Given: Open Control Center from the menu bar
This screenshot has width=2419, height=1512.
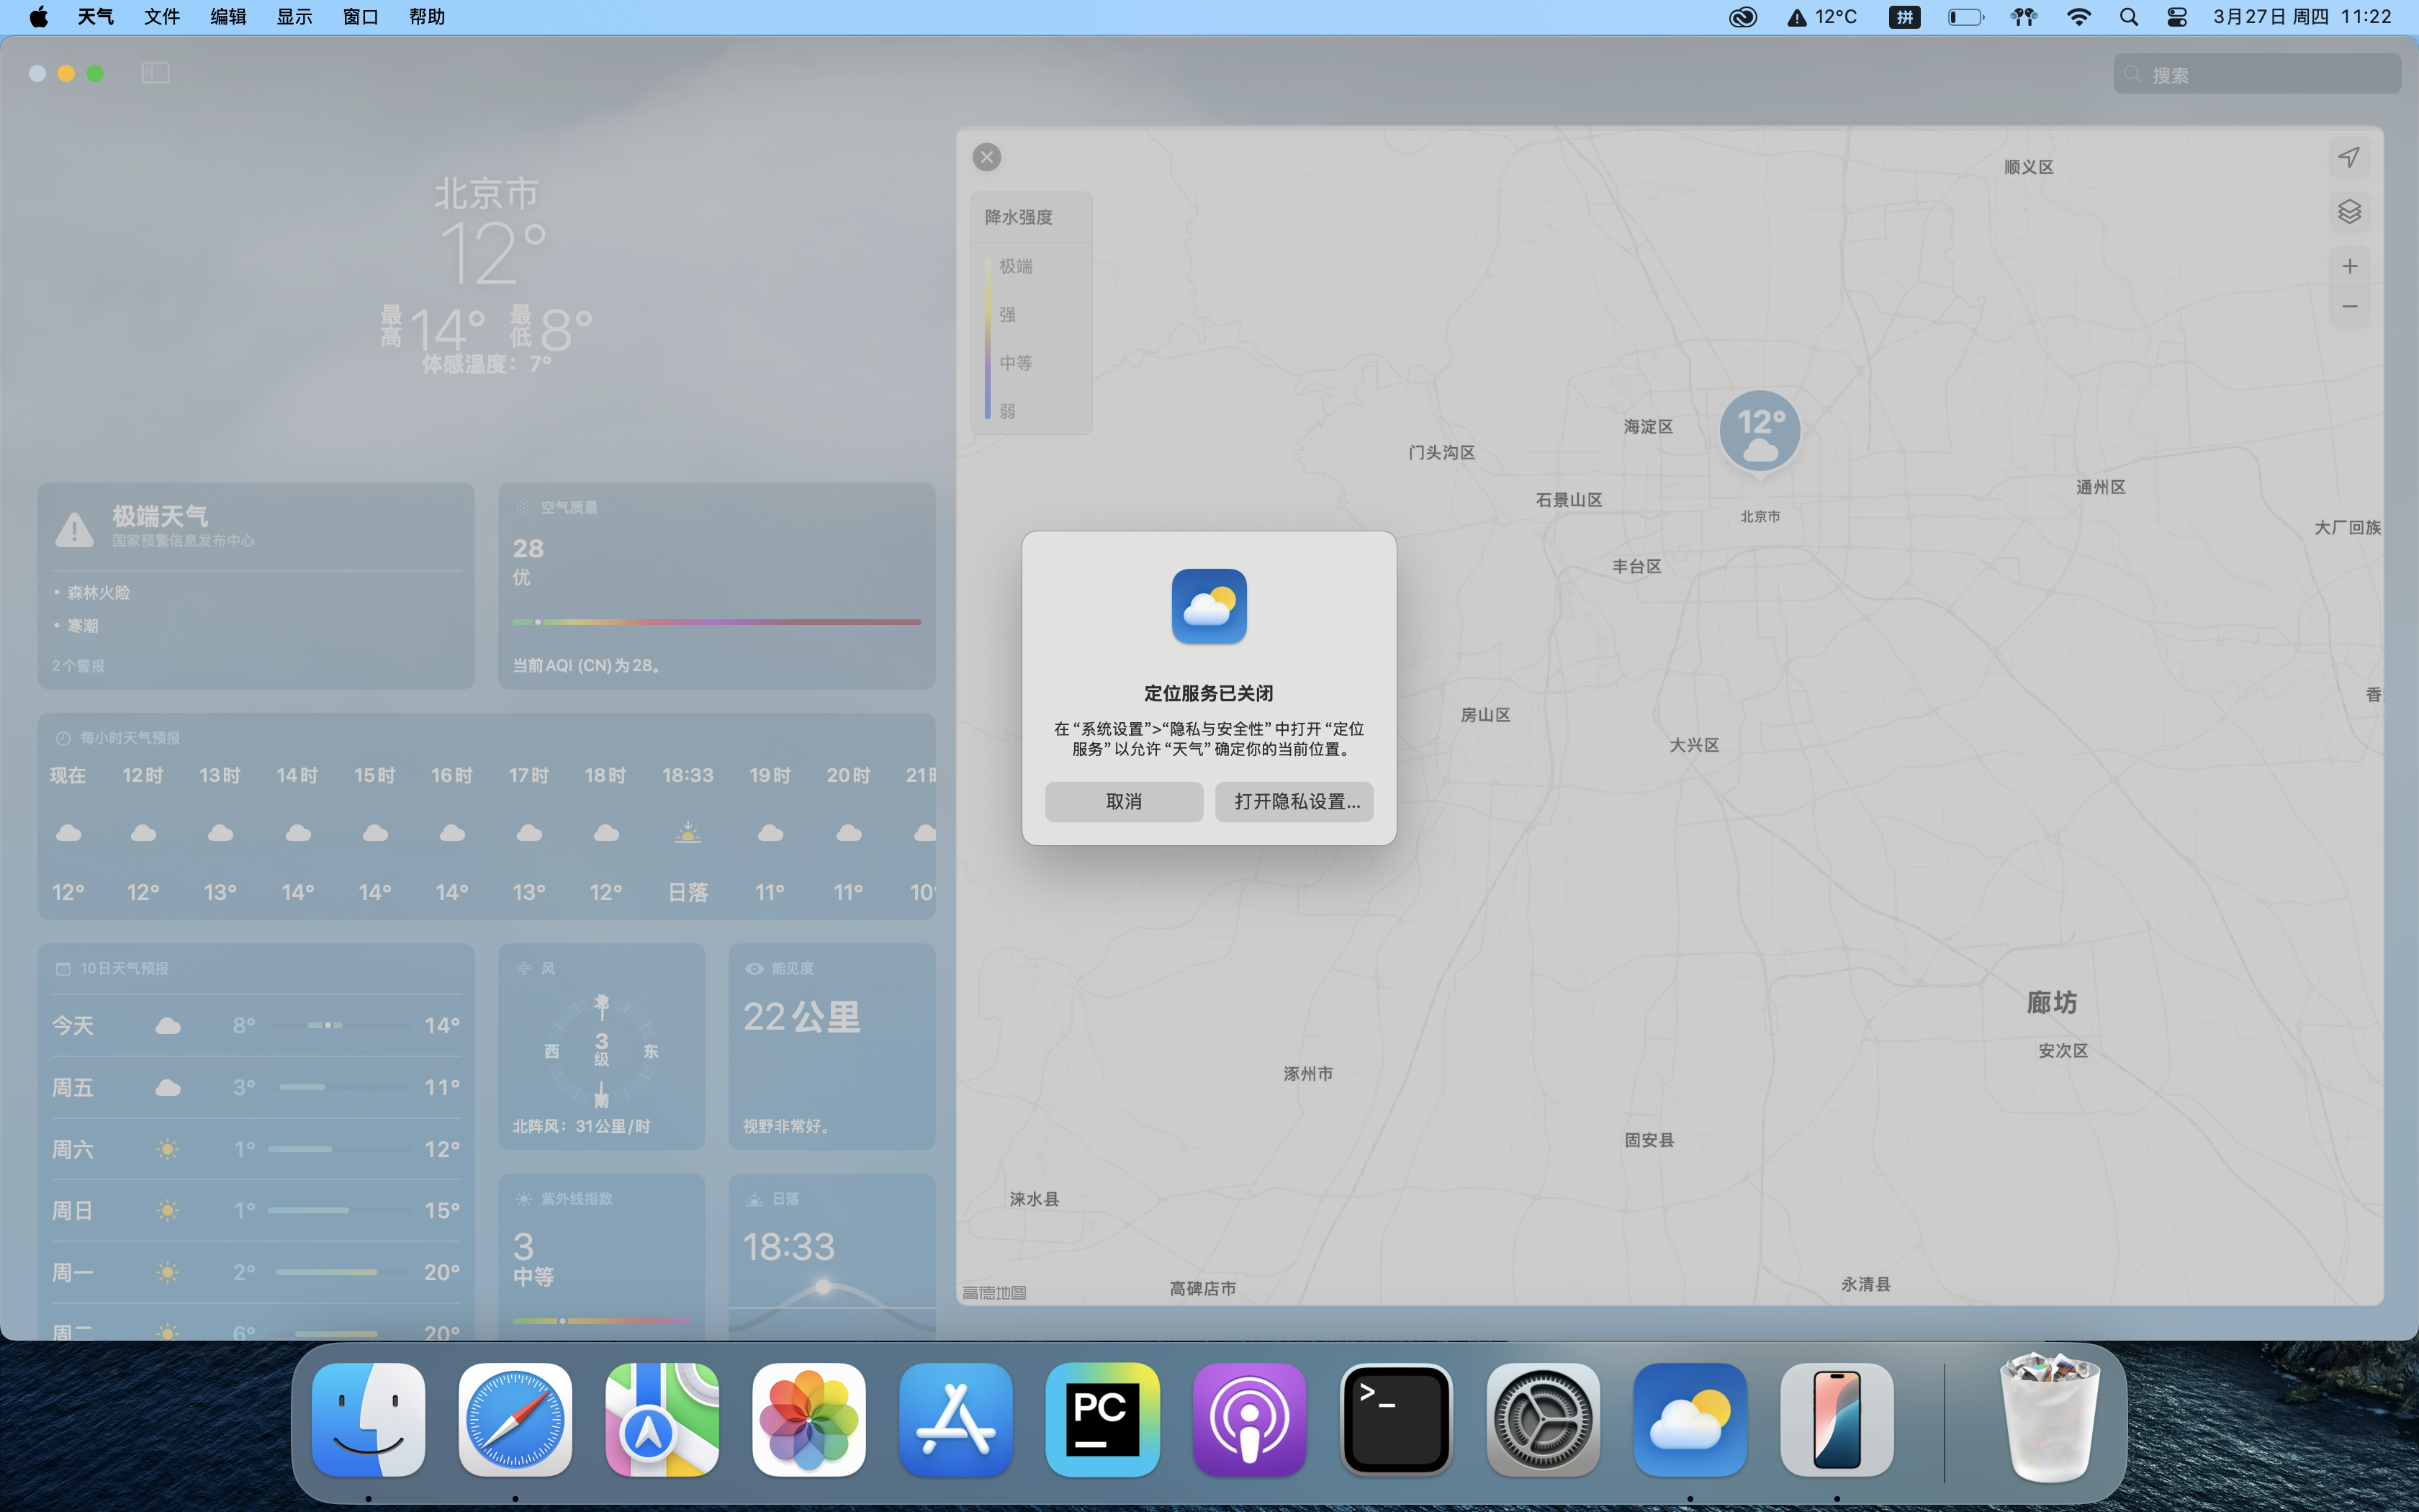Looking at the screenshot, I should tap(2177, 17).
